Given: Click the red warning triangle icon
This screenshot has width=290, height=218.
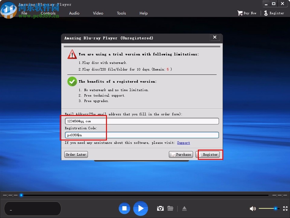Looking at the screenshot, I should [72, 54].
